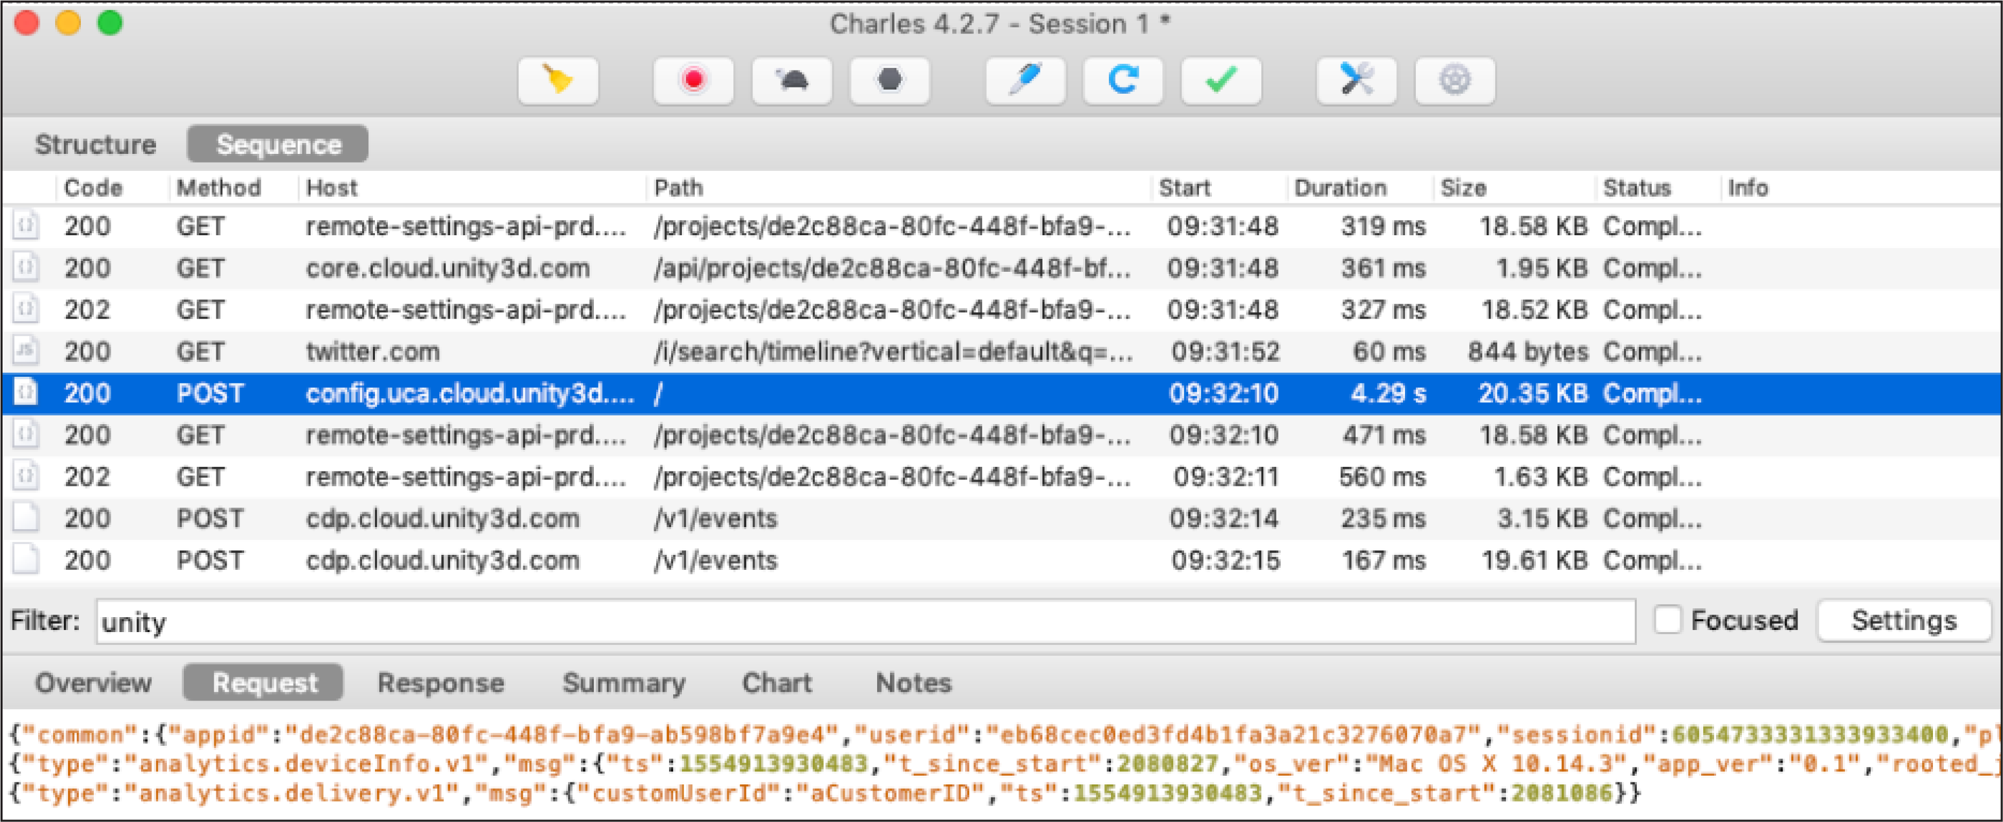Click the pen Compose icon
2003x822 pixels.
coord(1025,80)
